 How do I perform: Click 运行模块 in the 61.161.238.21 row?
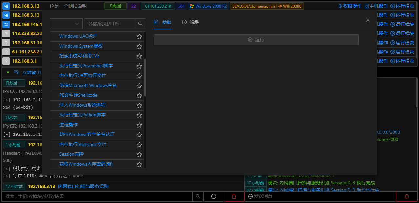point(402,52)
